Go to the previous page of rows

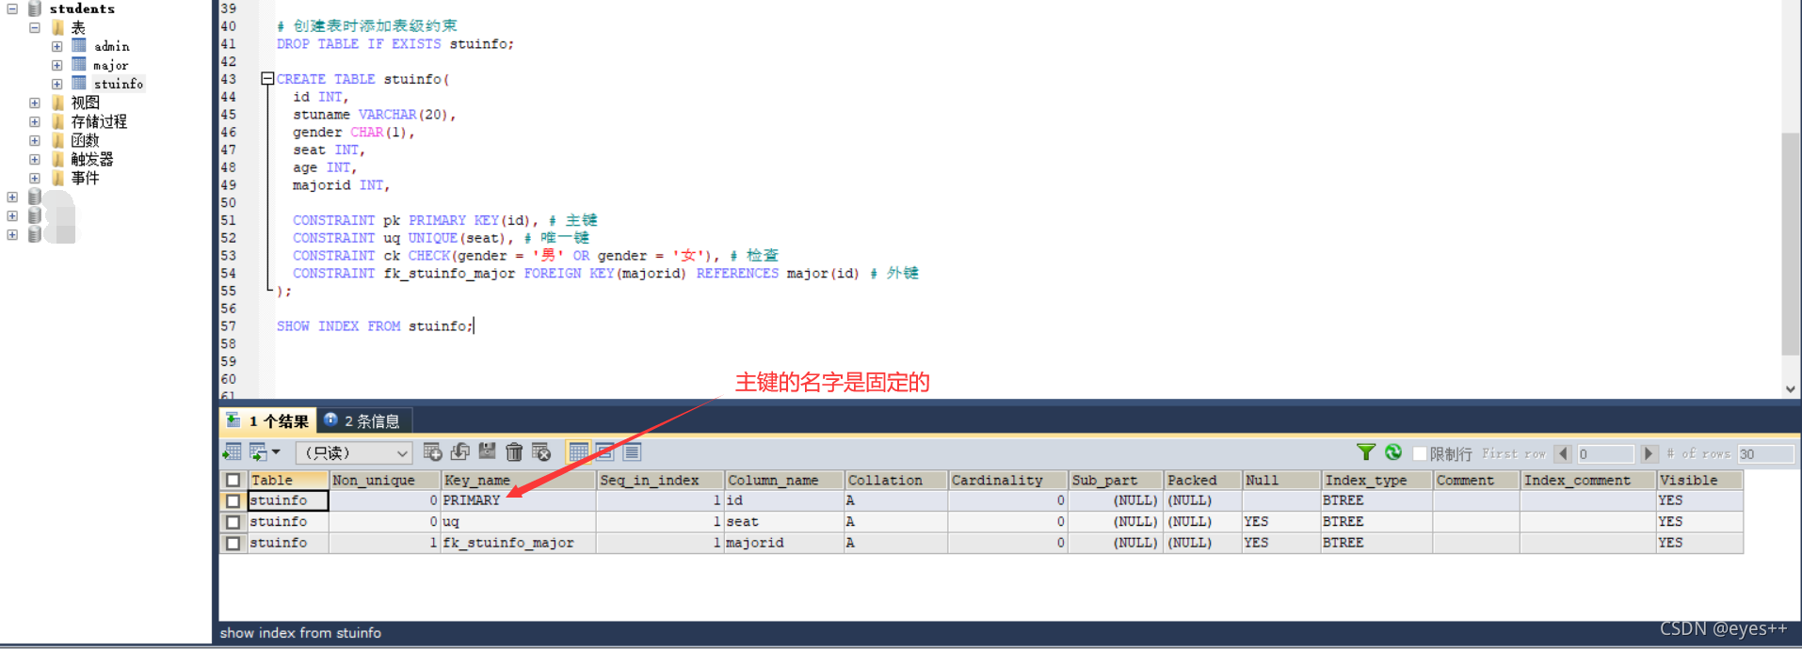point(1563,453)
